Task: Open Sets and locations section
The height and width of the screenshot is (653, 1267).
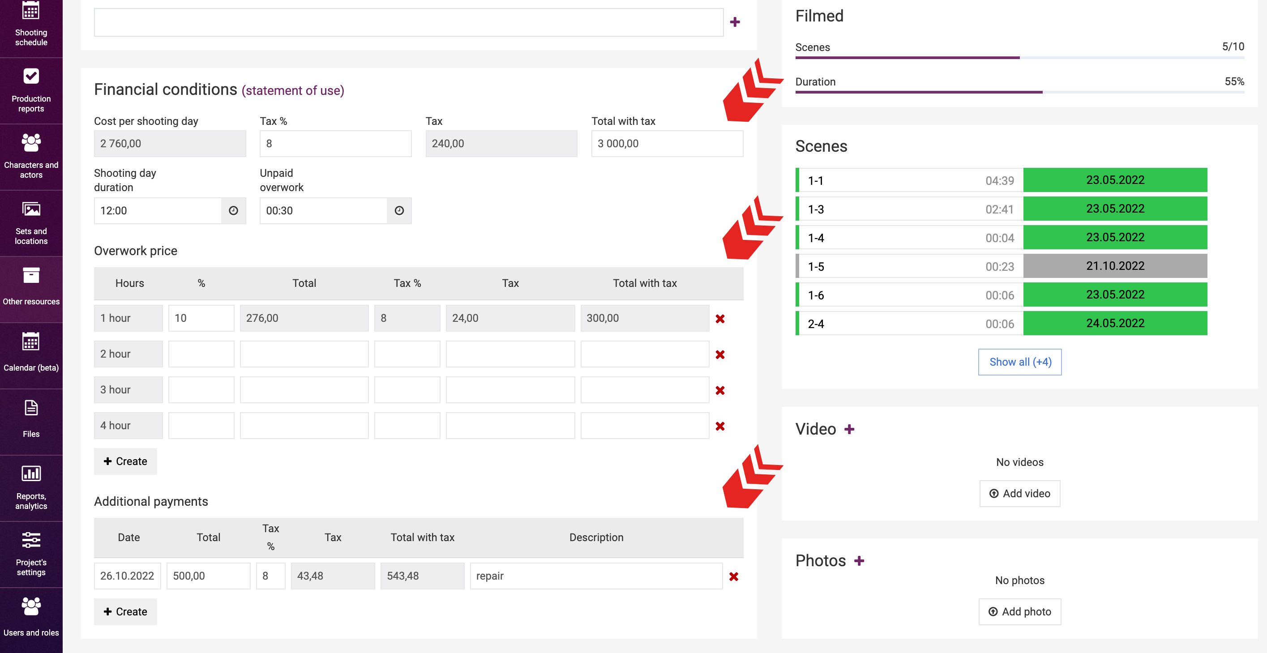Action: coord(31,223)
